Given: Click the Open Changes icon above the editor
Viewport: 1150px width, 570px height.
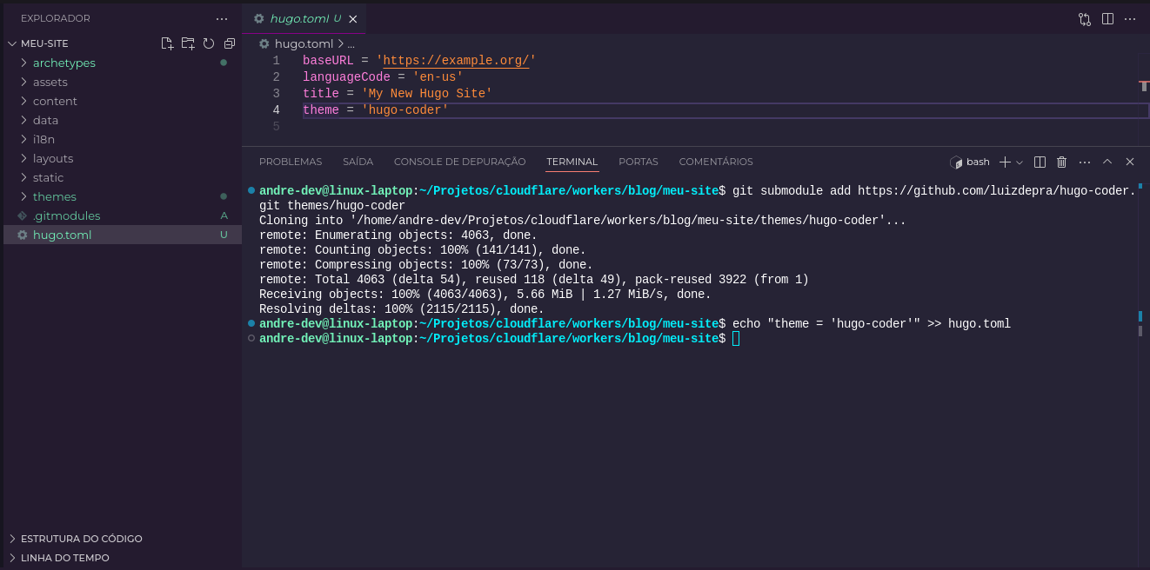Looking at the screenshot, I should [1084, 18].
